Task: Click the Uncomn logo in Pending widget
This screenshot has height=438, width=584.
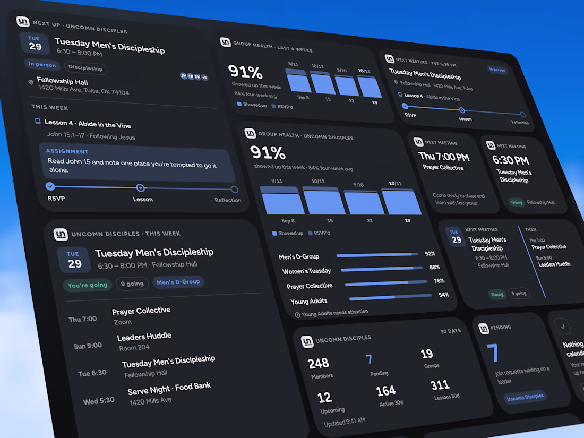Action: pos(483,328)
